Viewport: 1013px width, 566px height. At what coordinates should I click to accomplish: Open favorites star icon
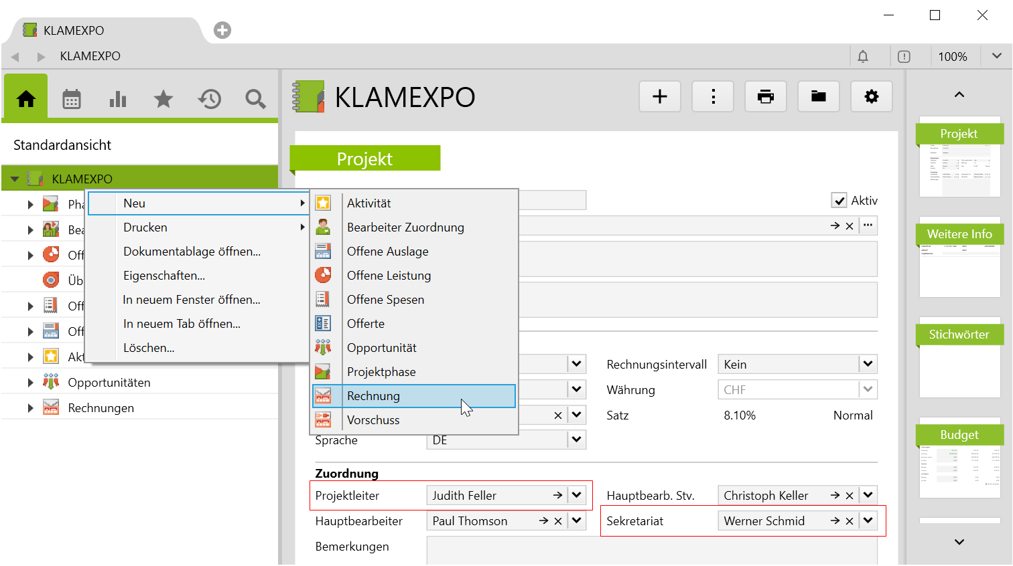tap(163, 99)
